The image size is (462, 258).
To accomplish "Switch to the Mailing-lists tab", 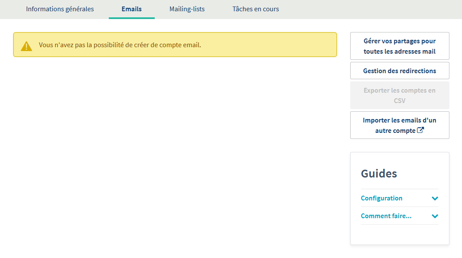I will pos(187,9).
